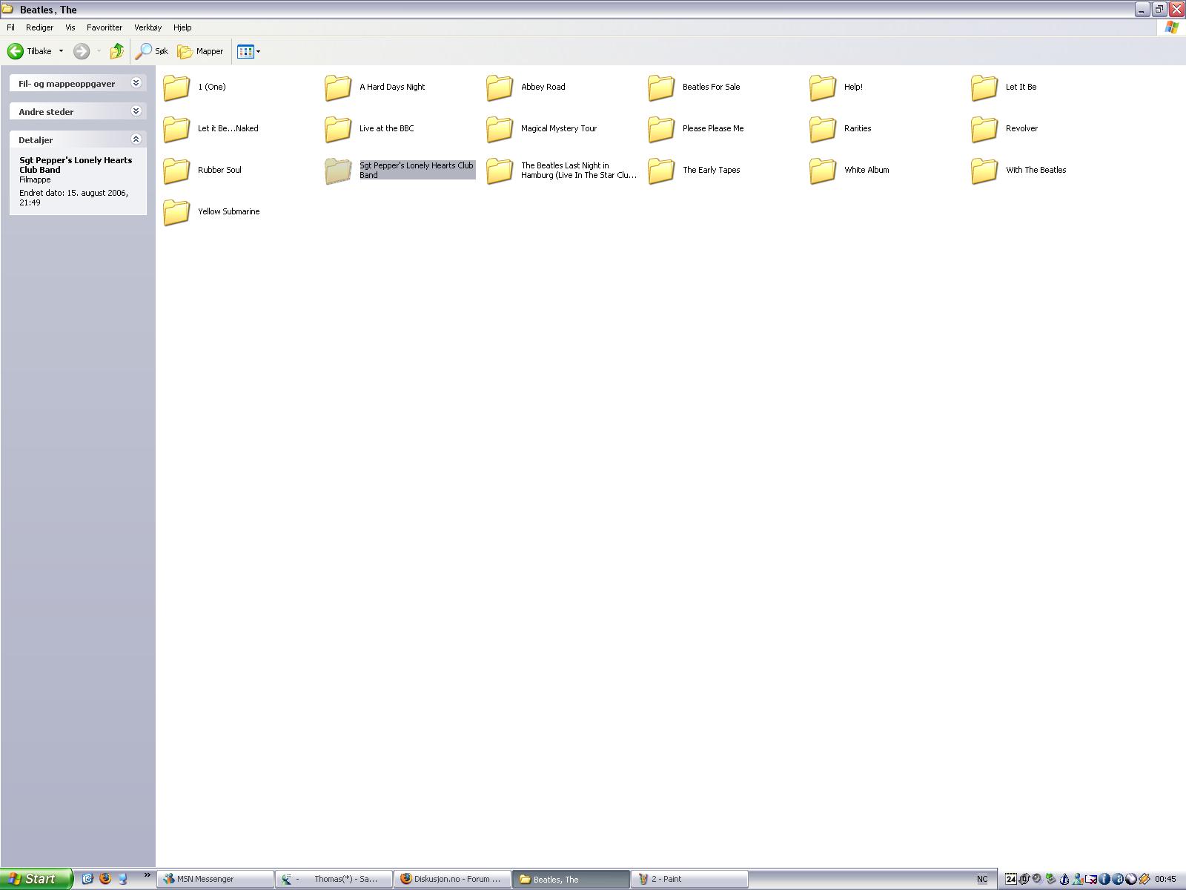Open the Favoritter menu
Viewport: 1186px width, 890px height.
[105, 27]
